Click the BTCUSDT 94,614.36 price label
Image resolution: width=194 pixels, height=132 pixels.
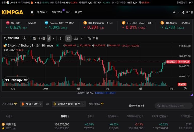click(x=178, y=62)
